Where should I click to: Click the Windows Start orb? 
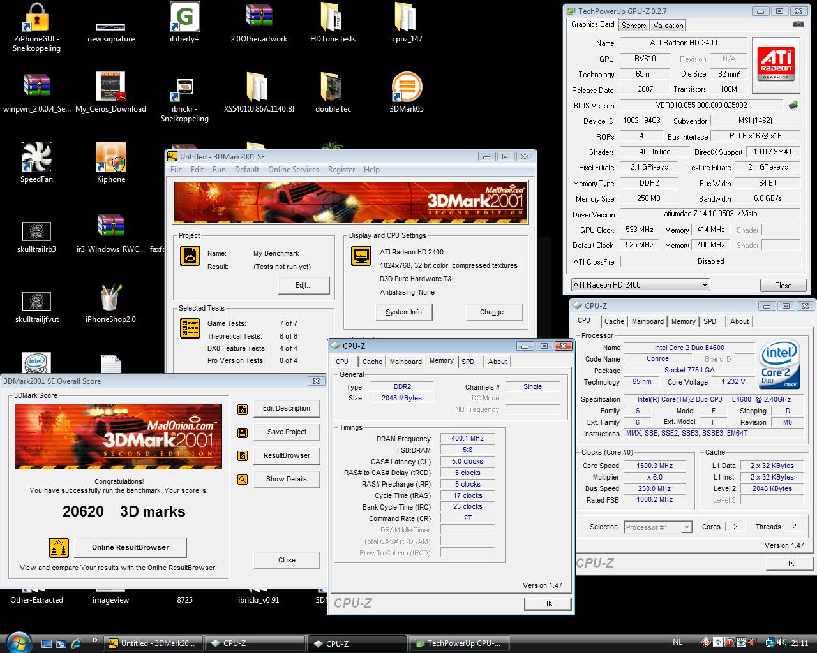pos(19,642)
